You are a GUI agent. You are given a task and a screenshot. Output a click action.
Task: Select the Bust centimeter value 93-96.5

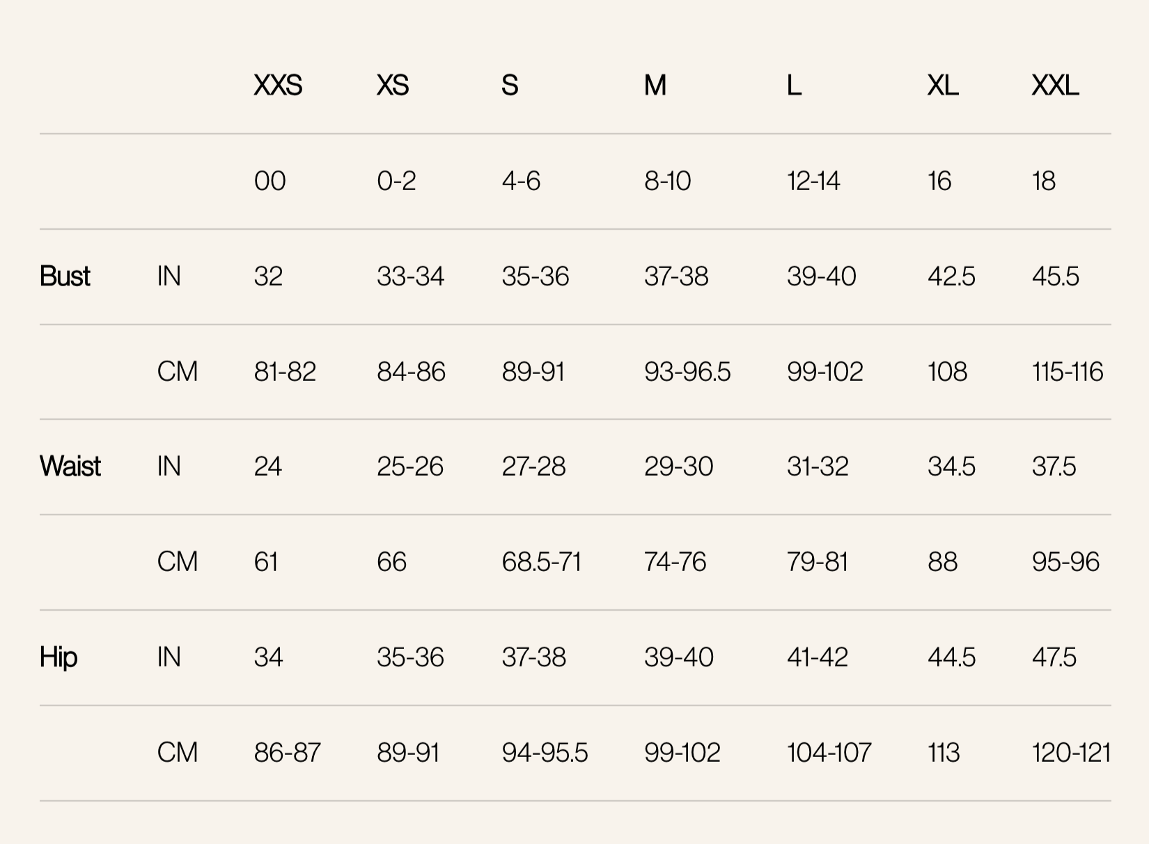(687, 372)
